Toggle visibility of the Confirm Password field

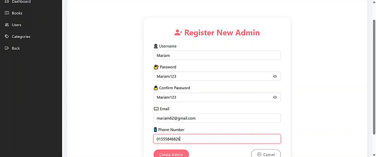(275, 97)
